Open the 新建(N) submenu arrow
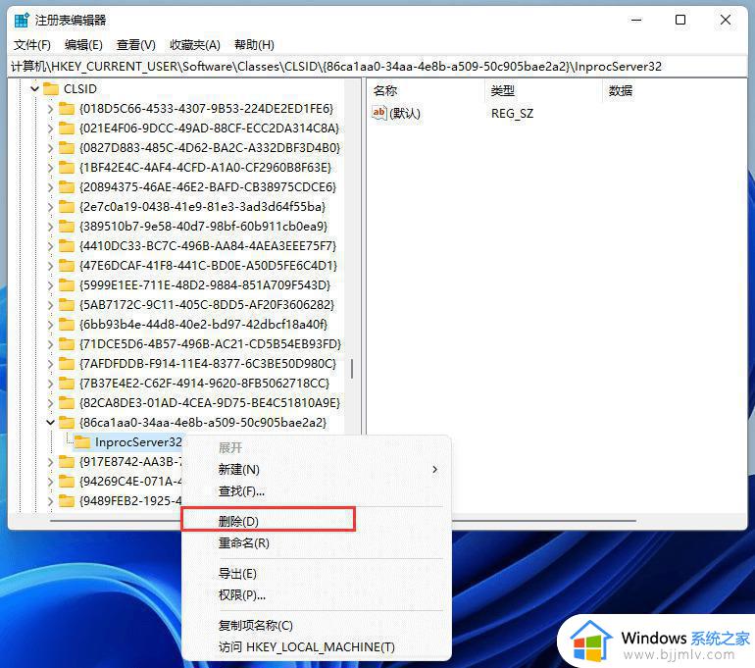 pyautogui.click(x=434, y=469)
